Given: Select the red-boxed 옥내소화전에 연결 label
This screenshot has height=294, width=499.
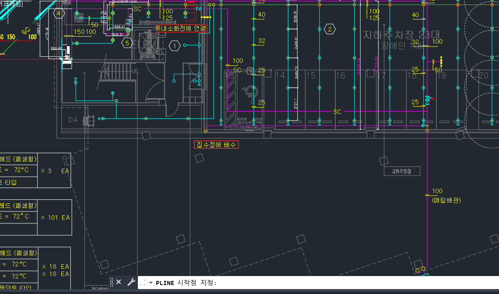Looking at the screenshot, I should pyautogui.click(x=180, y=28).
